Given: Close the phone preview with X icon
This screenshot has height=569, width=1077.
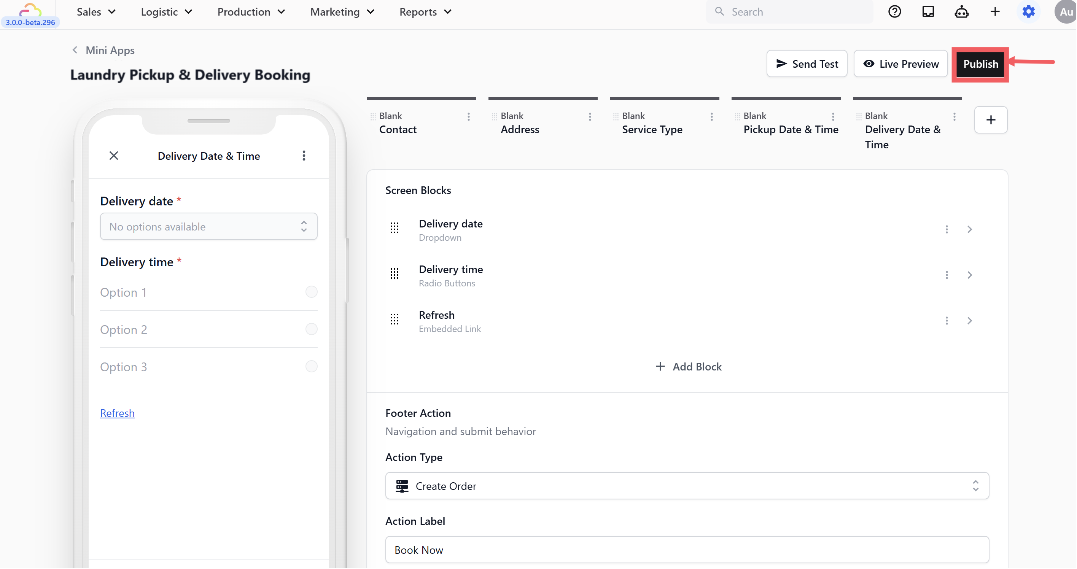Looking at the screenshot, I should [114, 156].
